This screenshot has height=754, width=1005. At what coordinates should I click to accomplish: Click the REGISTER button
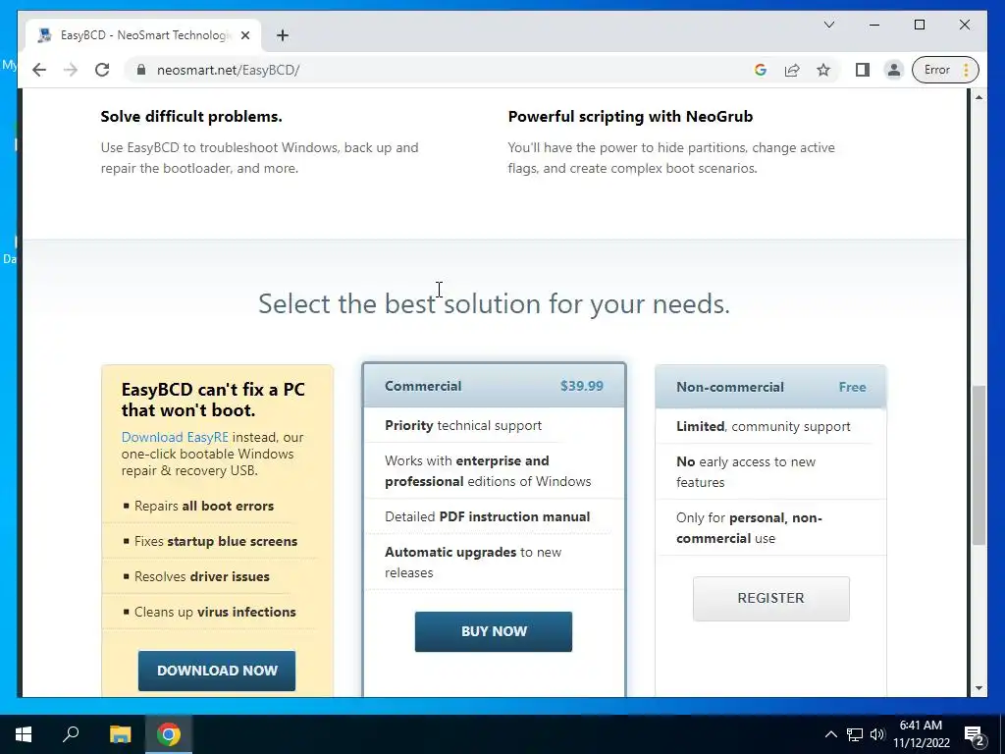coord(771,598)
